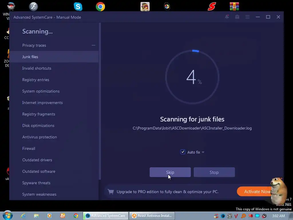Viewport: 293px width, 220px height.
Task: Open the WinRAR desktop icon
Action: coord(234,7)
